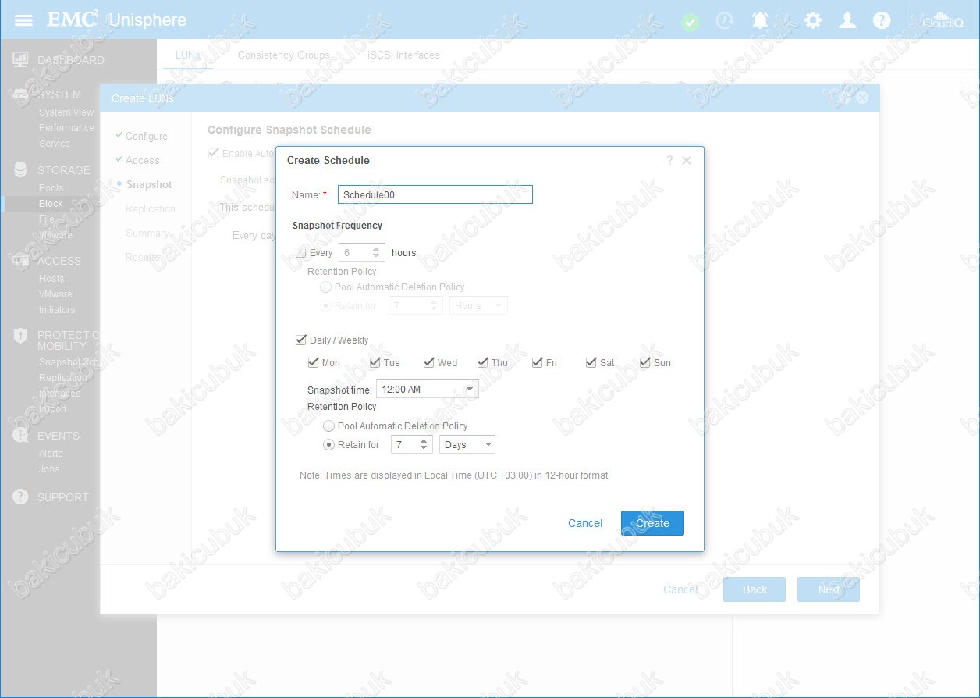Select the daily Retain for radio button
This screenshot has width=980, height=698.
point(329,445)
